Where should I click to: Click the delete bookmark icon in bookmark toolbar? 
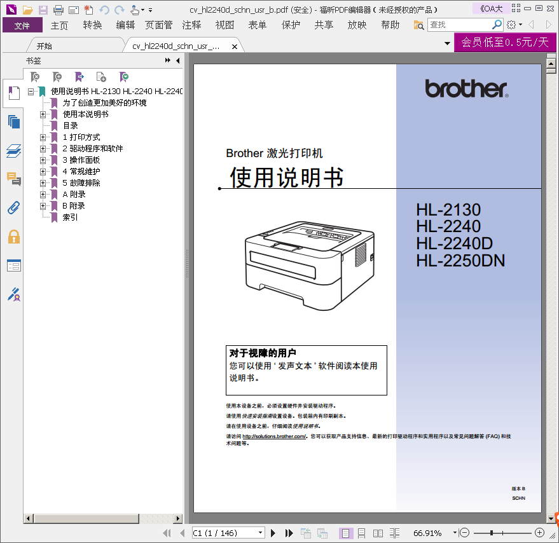35,77
